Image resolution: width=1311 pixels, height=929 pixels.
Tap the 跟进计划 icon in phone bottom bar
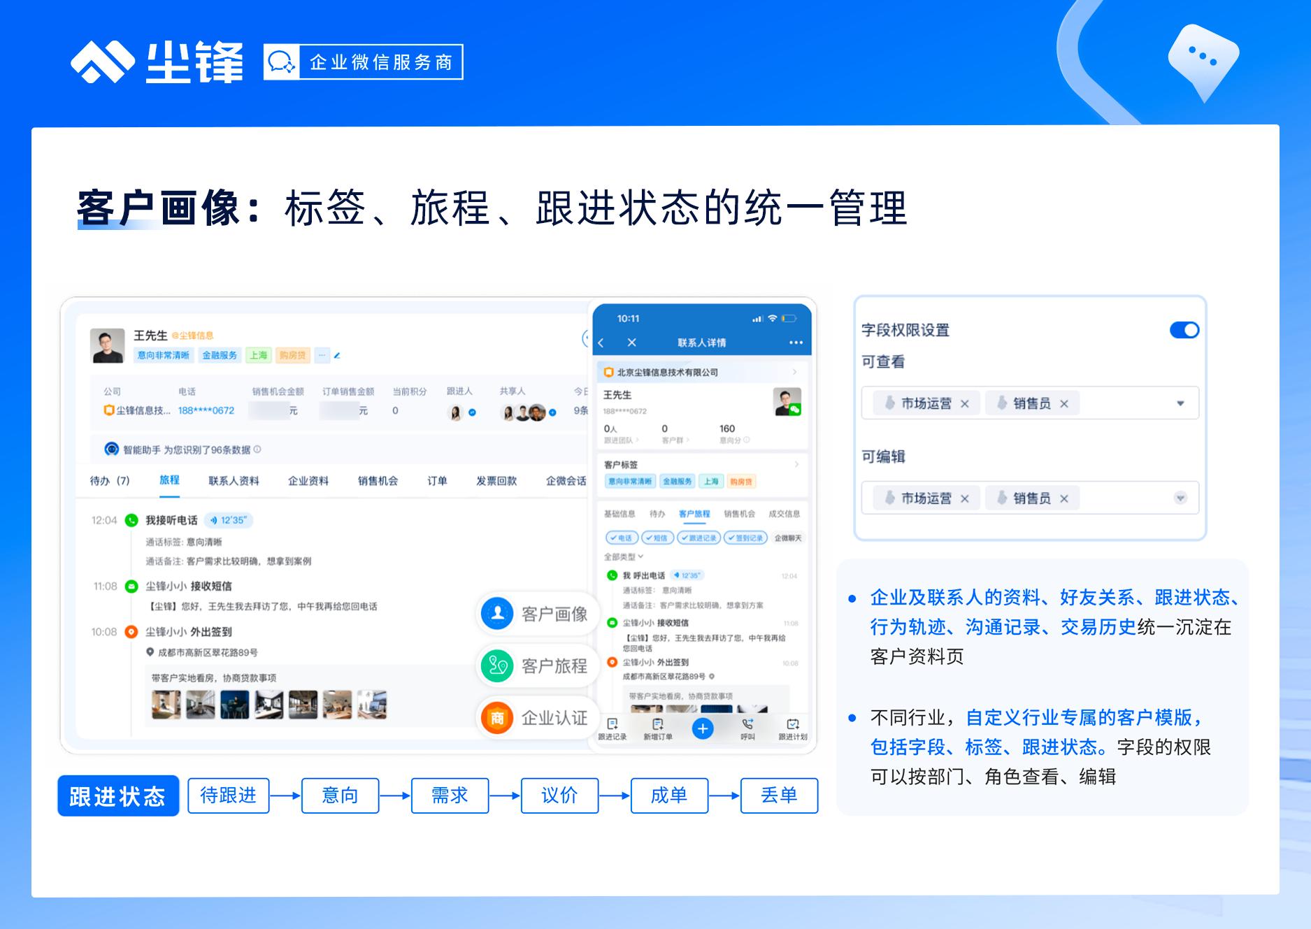(794, 728)
